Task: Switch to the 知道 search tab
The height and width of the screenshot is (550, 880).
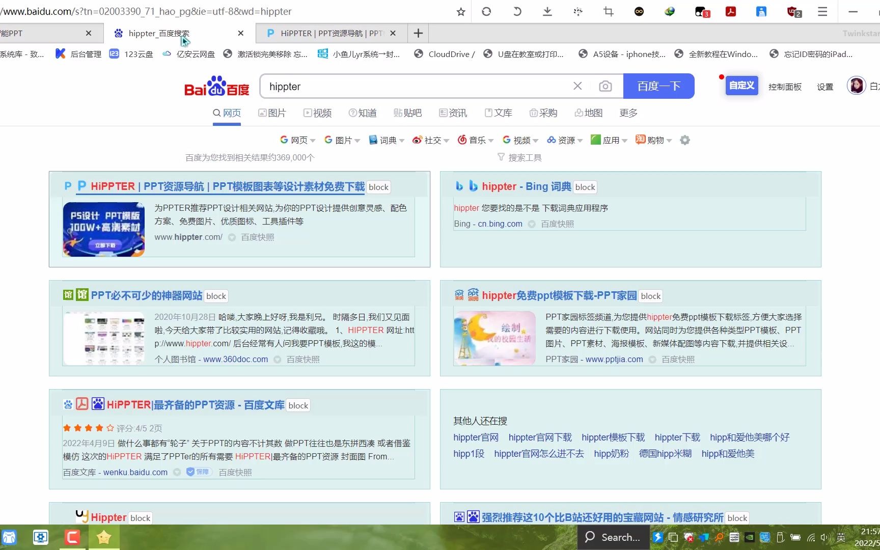Action: (x=363, y=113)
